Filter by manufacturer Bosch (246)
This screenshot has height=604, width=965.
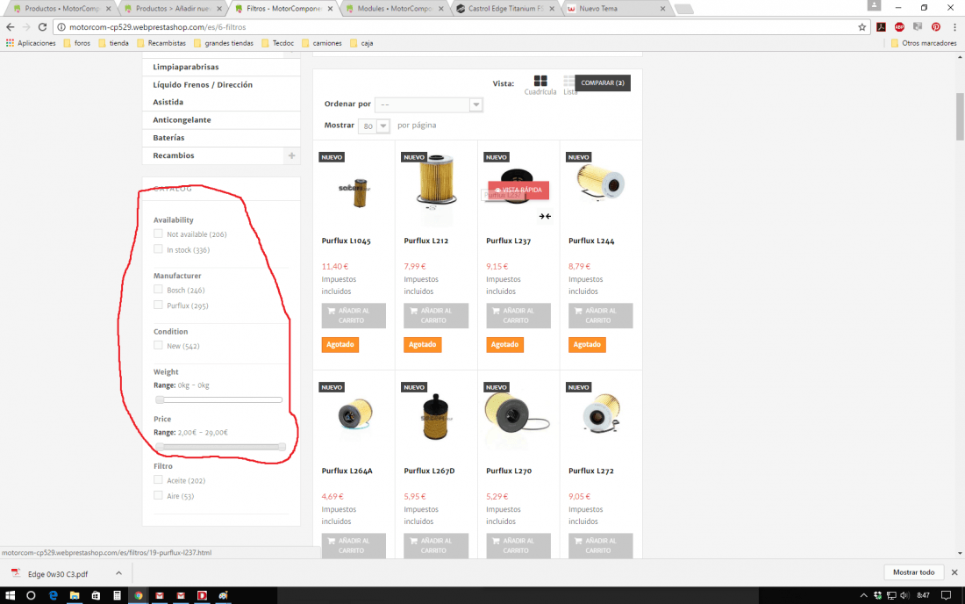[158, 290]
